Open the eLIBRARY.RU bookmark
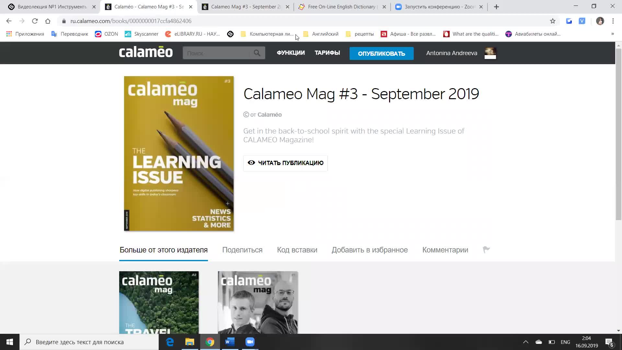The image size is (622, 350). pos(192,34)
